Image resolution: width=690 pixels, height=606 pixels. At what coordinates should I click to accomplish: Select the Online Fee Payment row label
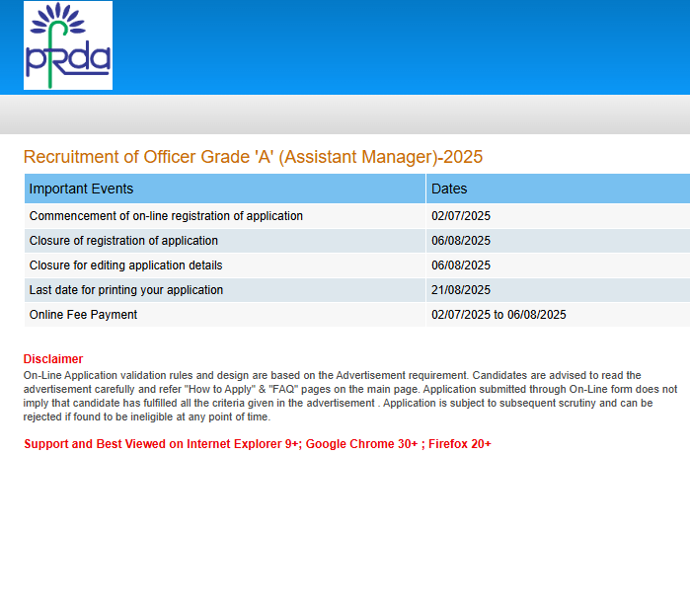(x=83, y=315)
